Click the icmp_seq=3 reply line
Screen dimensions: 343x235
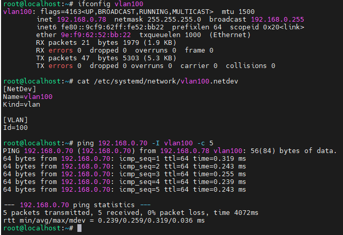(x=124, y=174)
